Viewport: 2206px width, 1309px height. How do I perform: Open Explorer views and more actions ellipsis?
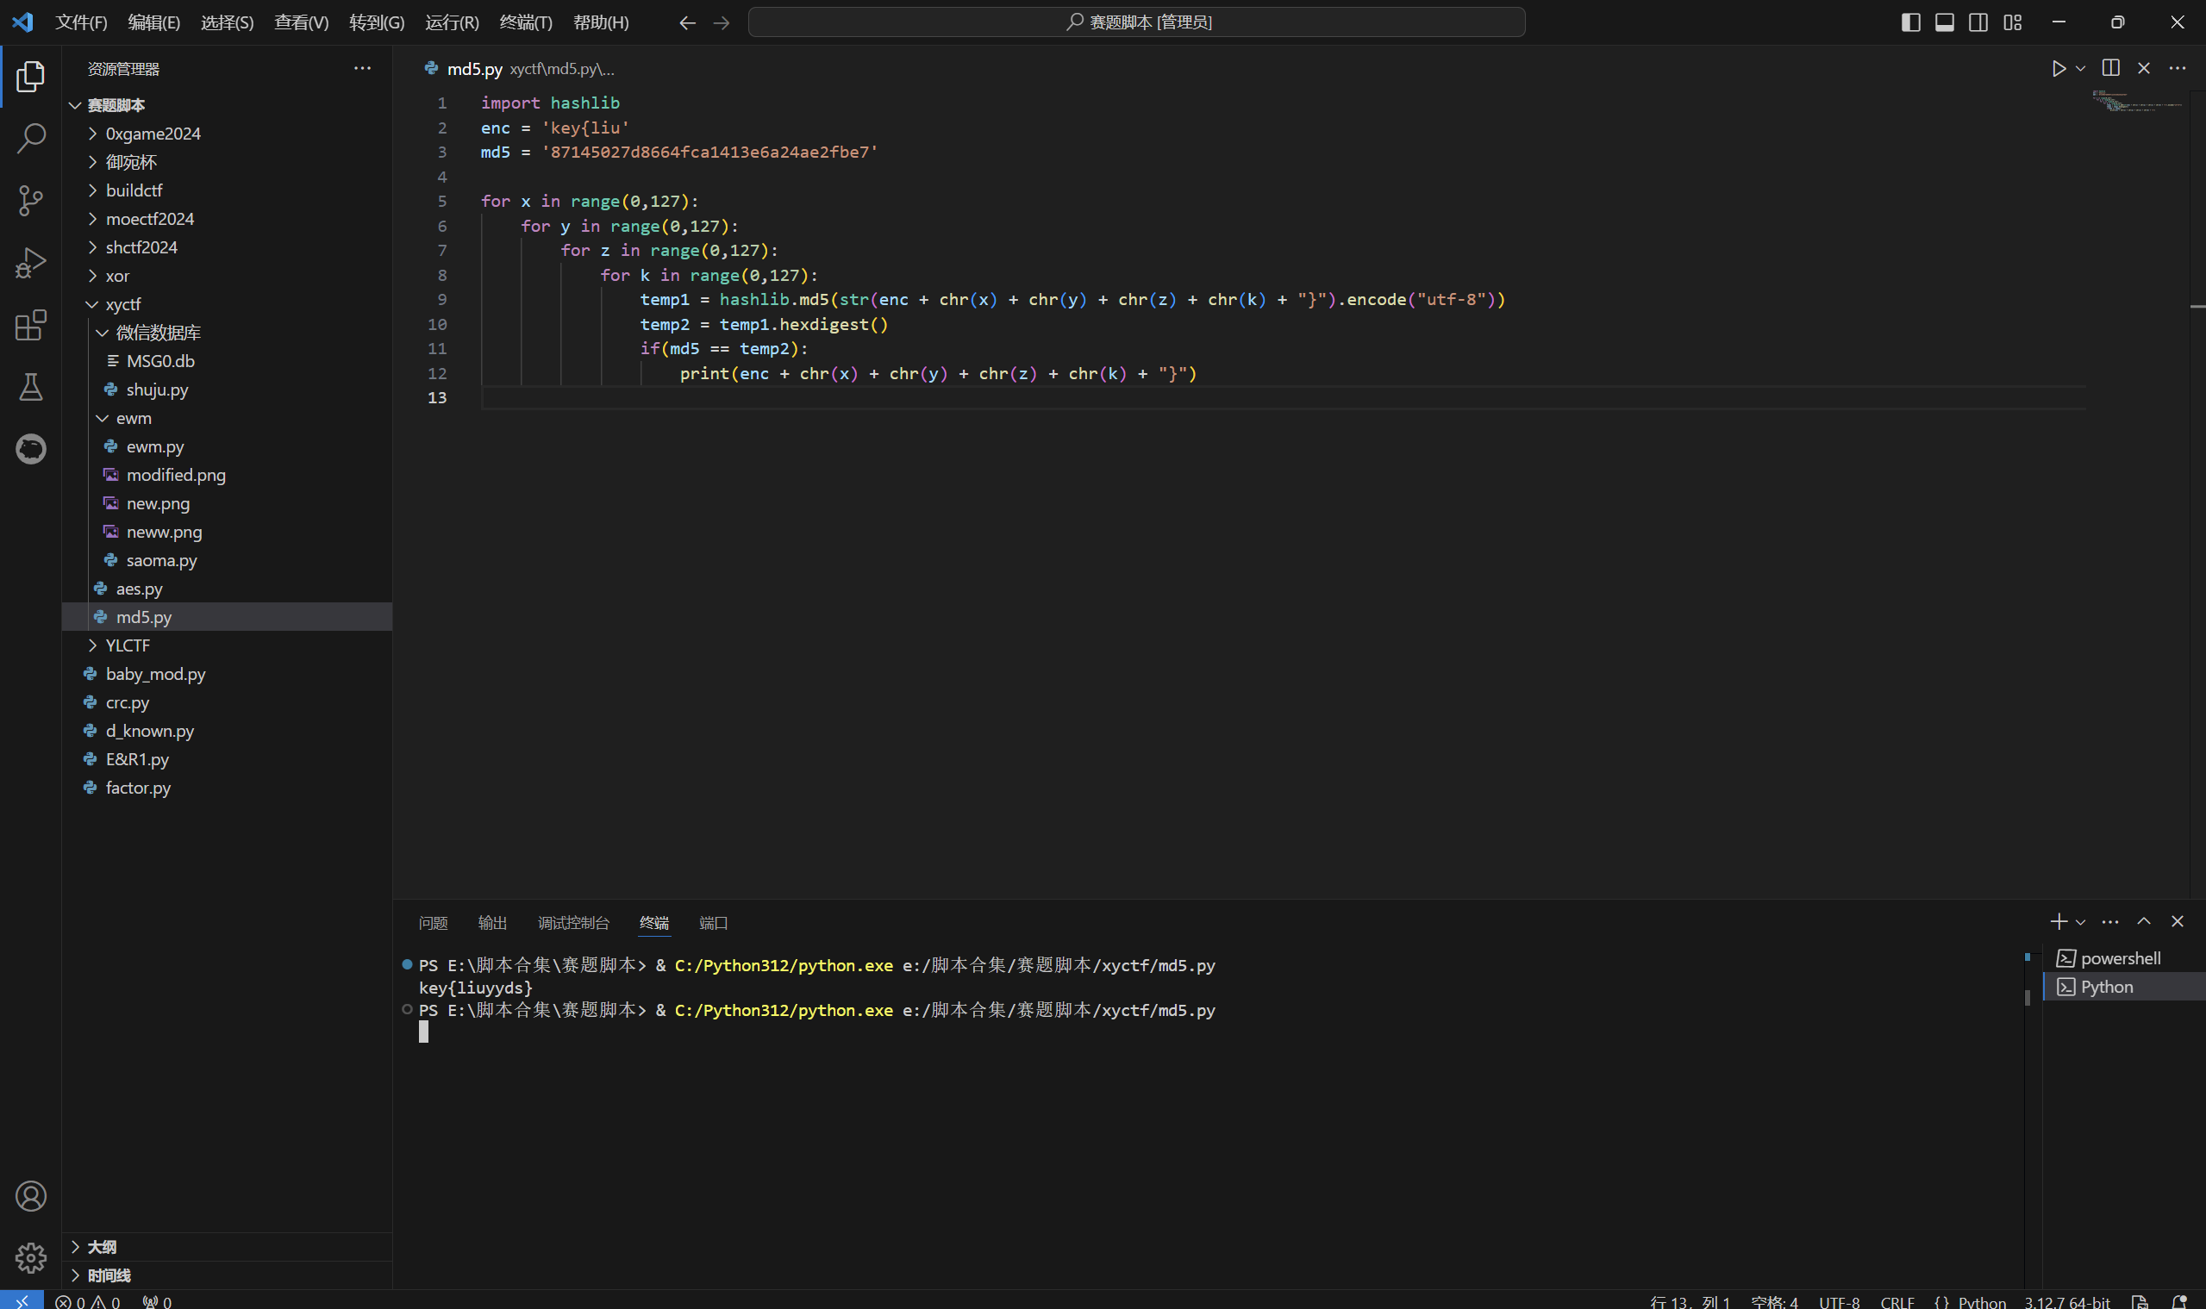(x=363, y=68)
